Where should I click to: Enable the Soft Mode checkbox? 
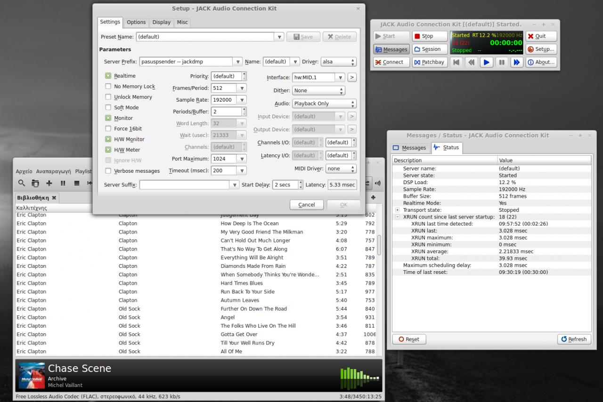[108, 107]
